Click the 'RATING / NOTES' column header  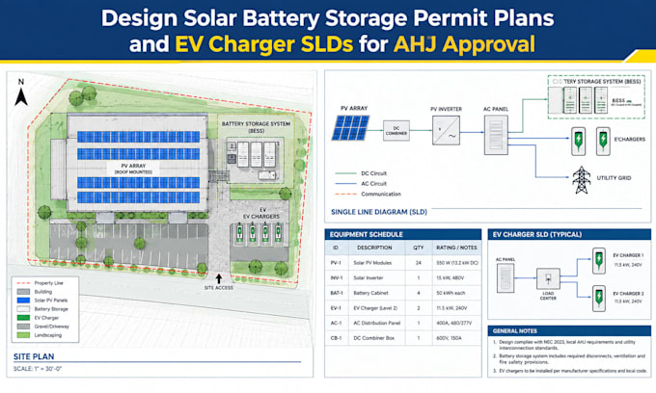(x=456, y=248)
